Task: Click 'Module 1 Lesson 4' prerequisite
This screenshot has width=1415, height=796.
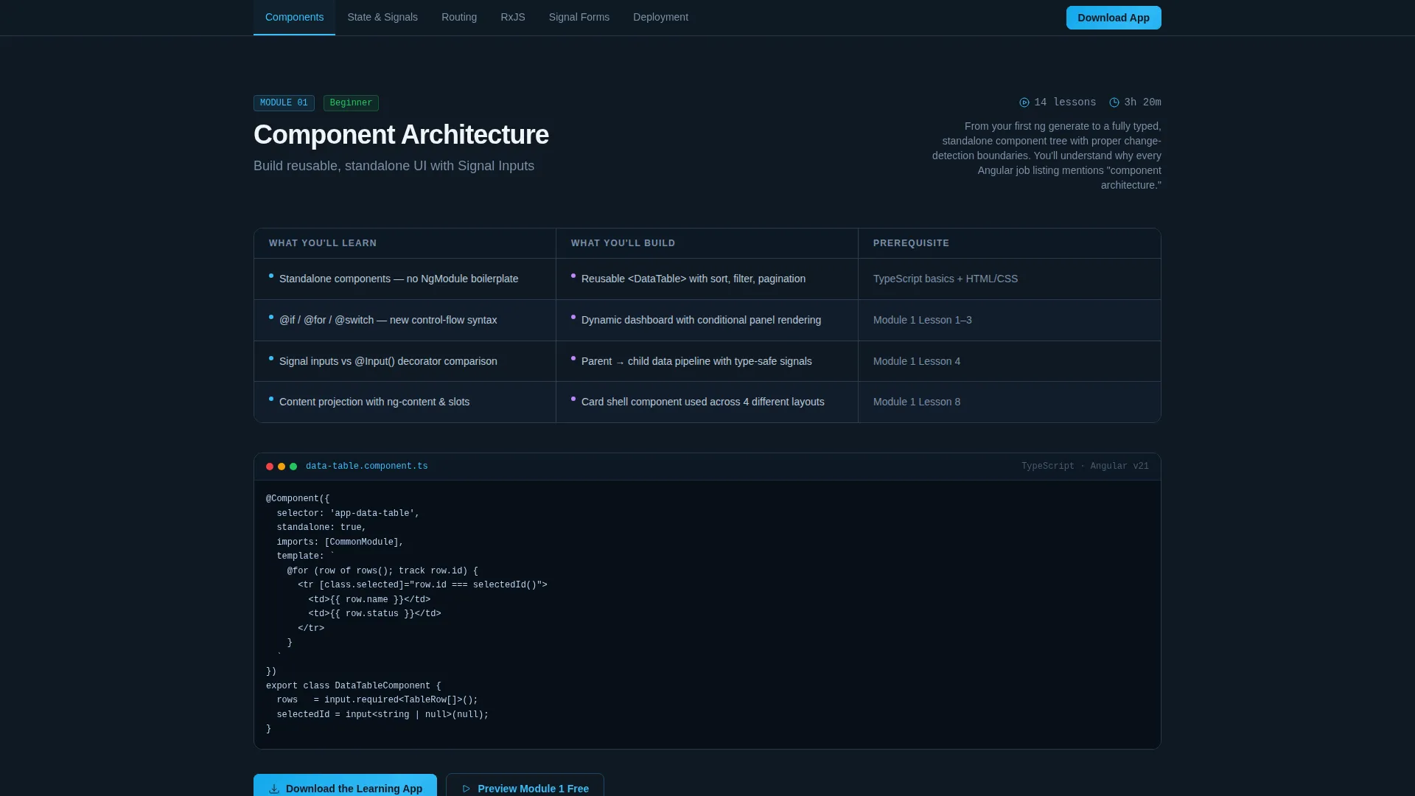Action: (x=917, y=361)
